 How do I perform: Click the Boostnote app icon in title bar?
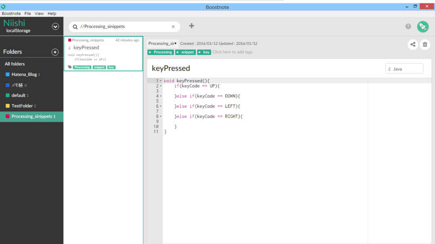click(x=3, y=7)
